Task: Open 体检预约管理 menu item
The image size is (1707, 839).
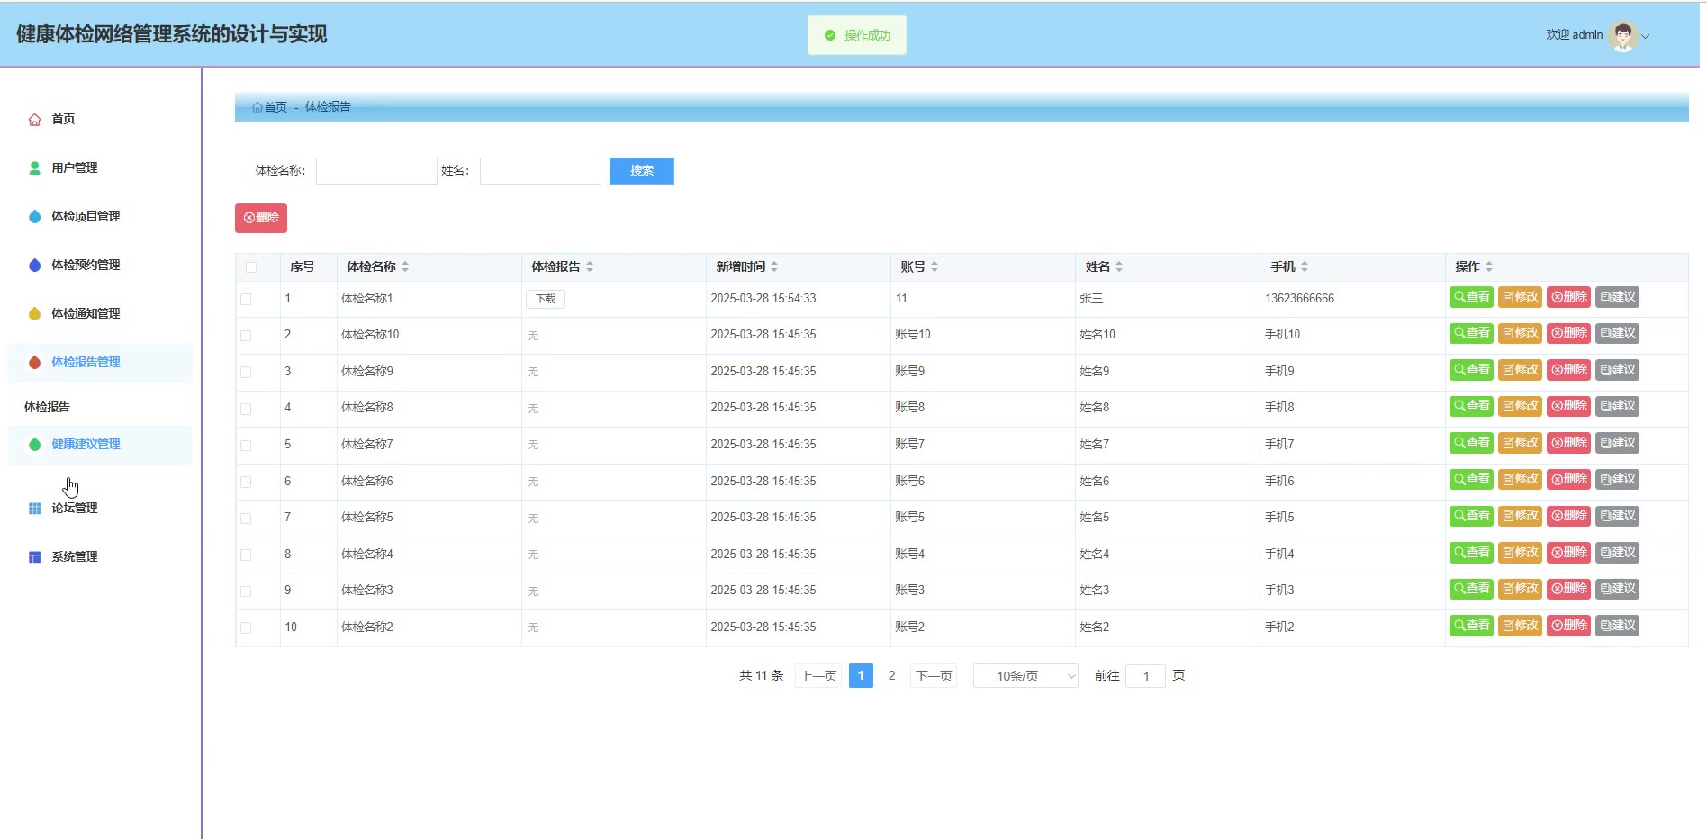Action: click(86, 266)
